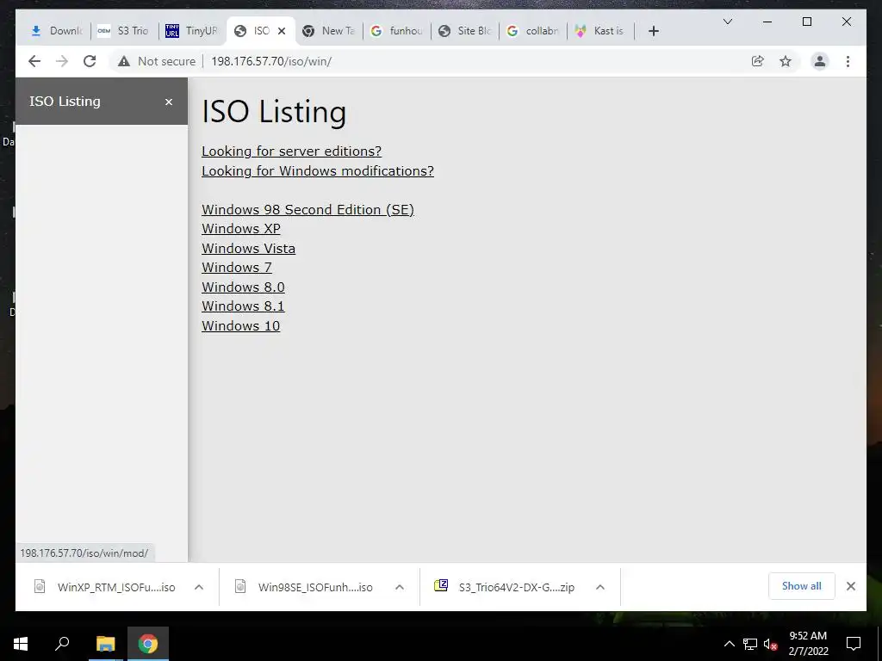The width and height of the screenshot is (882, 661).
Task: Open Windows taskbar search
Action: [62, 644]
